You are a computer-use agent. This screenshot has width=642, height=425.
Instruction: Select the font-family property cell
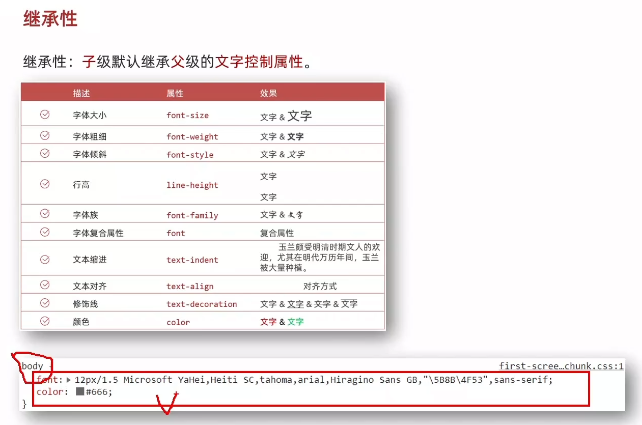tap(192, 215)
